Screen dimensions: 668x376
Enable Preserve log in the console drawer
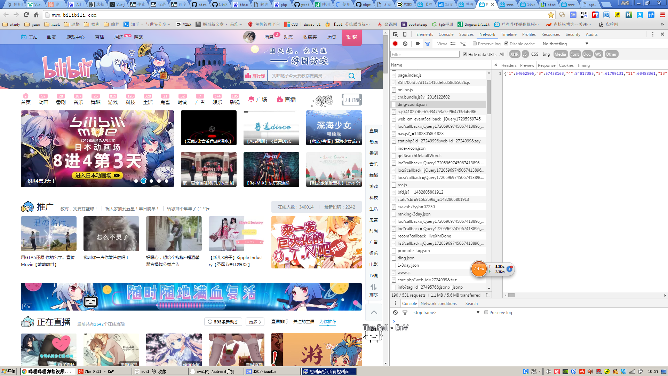486,312
